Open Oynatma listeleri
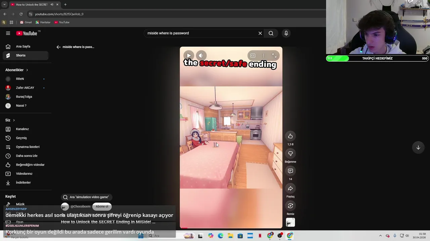The image size is (430, 241). click(x=26, y=147)
